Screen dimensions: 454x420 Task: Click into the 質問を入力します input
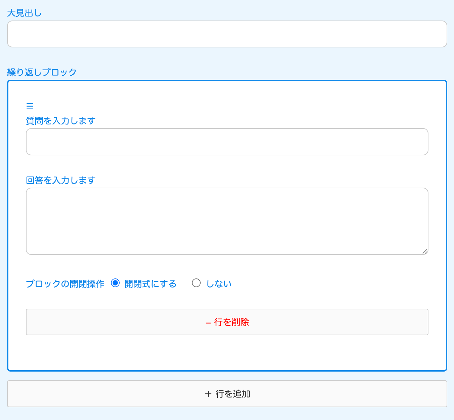coord(227,142)
